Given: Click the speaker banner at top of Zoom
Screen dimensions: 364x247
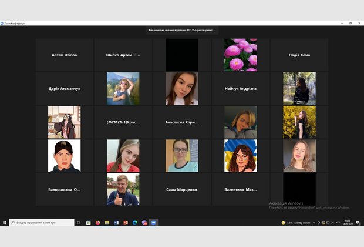Looking at the screenshot, I should 182,30.
